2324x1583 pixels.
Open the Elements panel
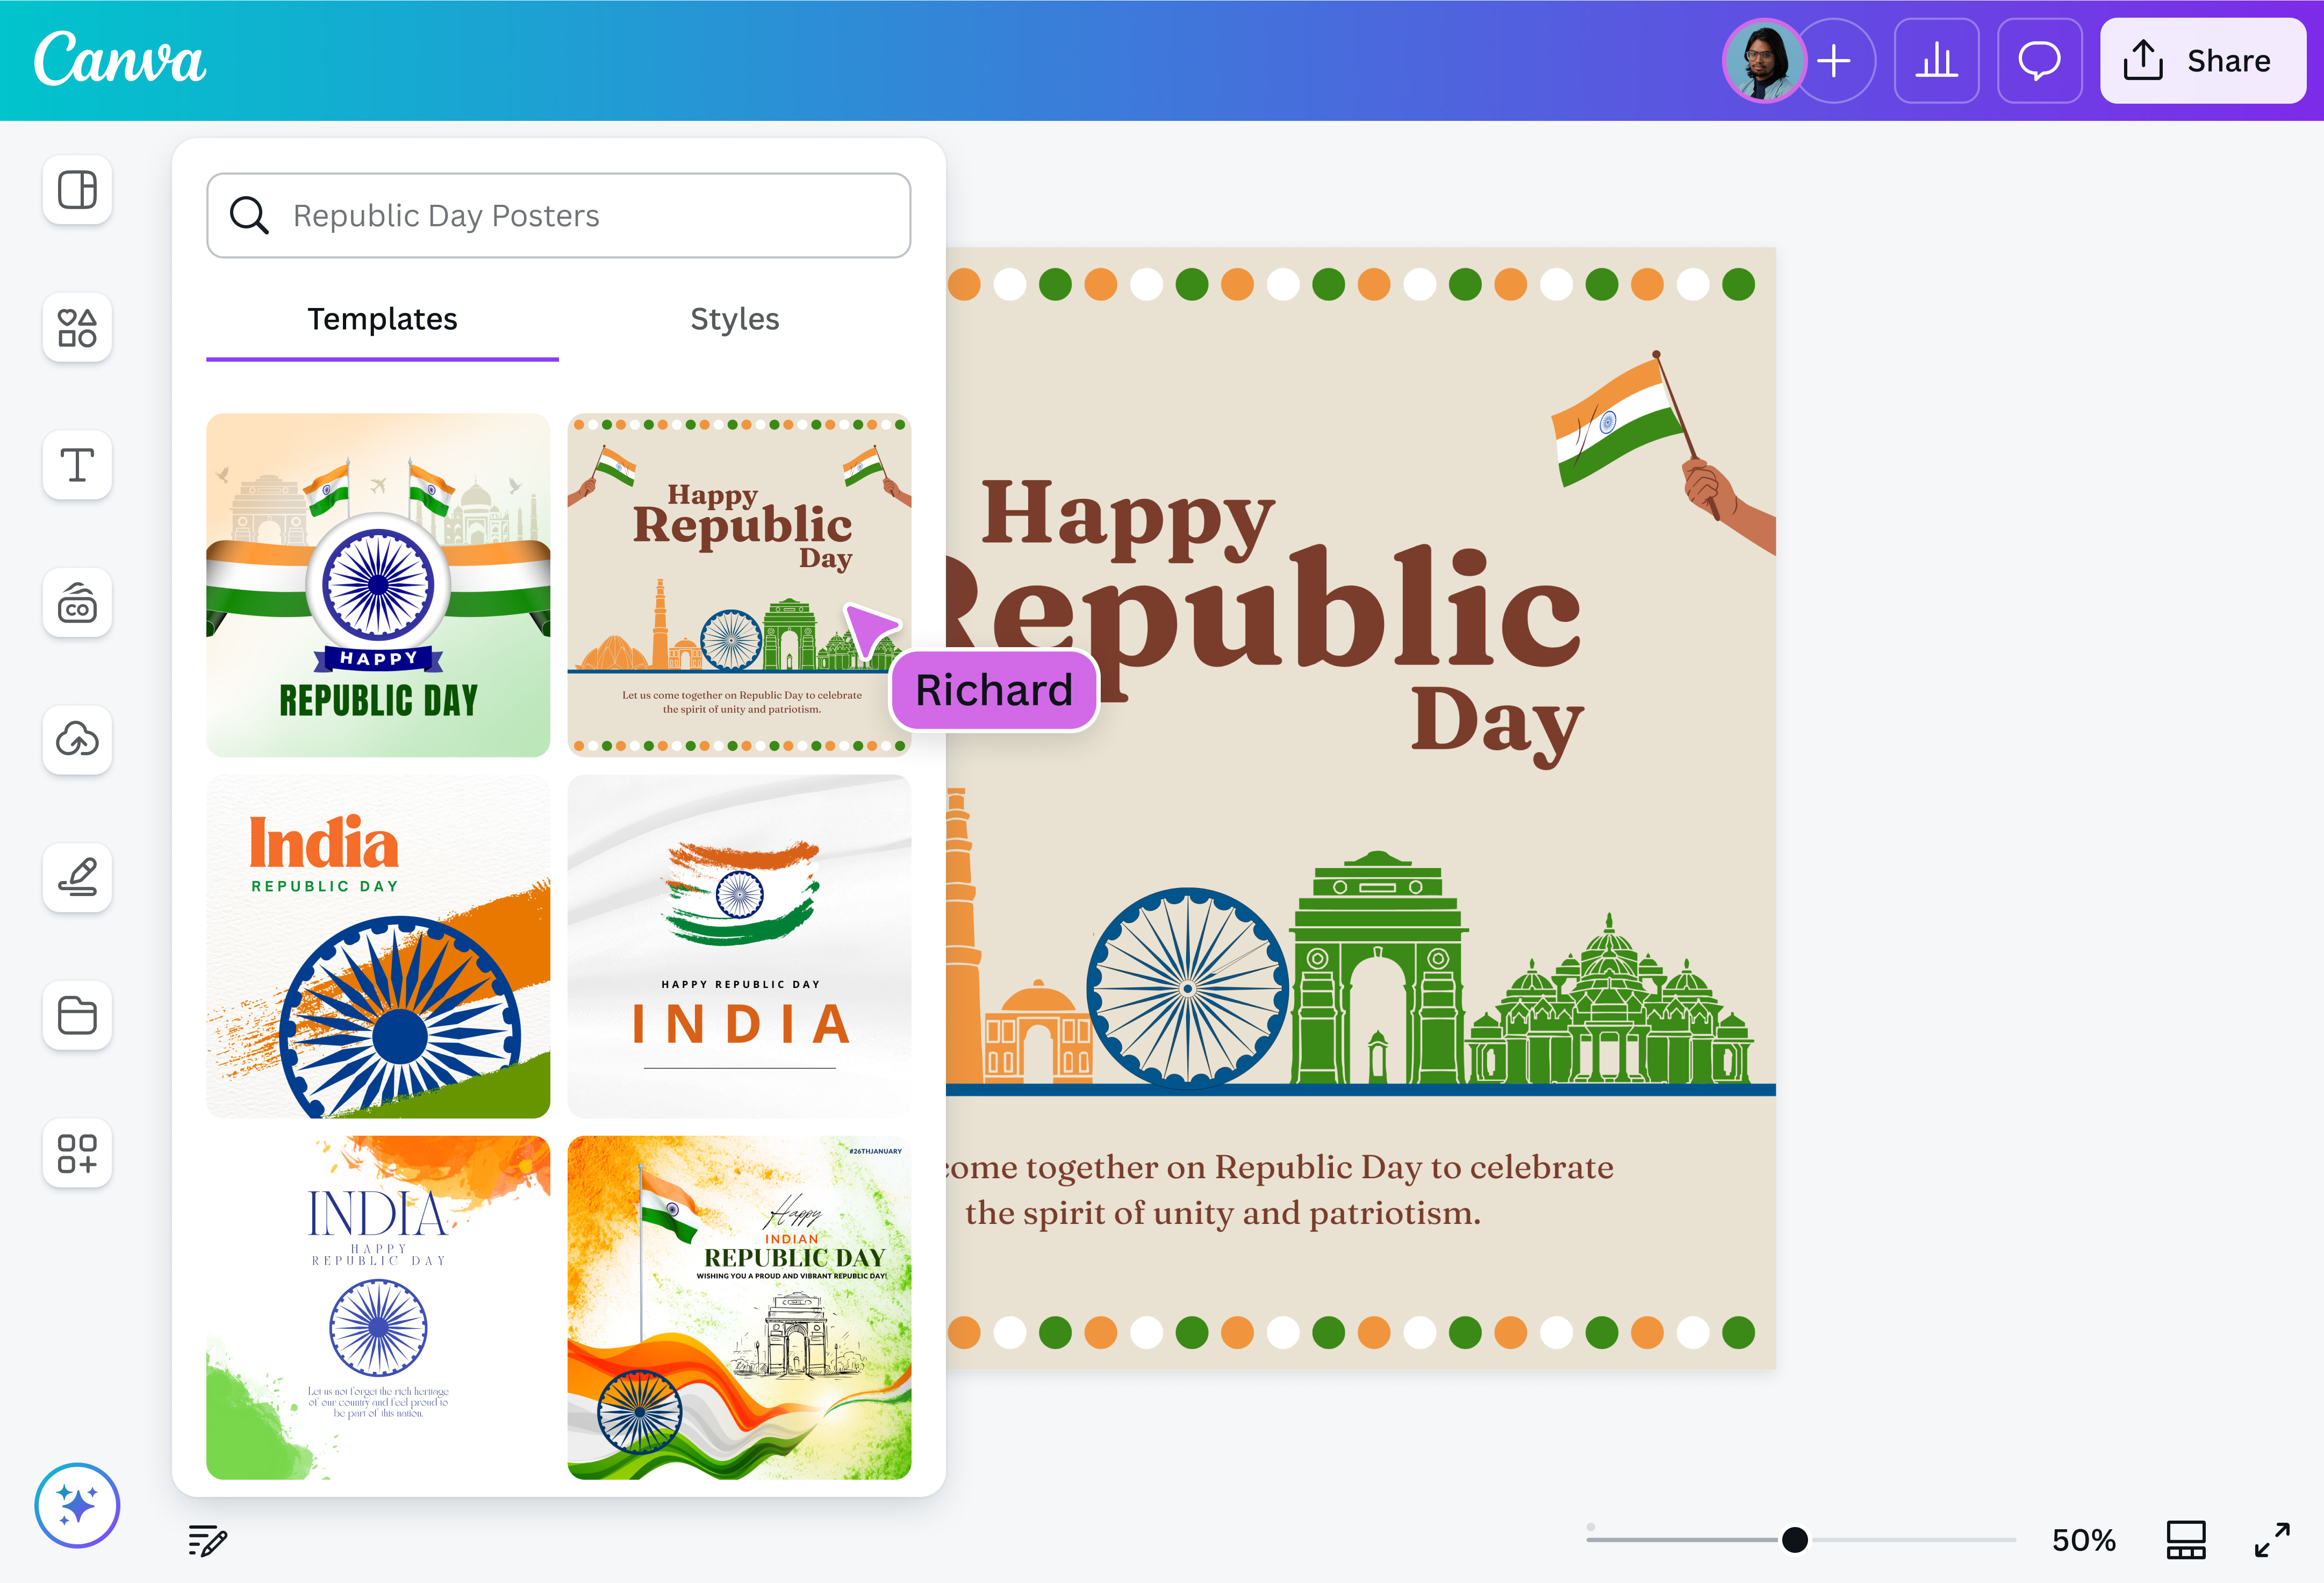tap(77, 328)
